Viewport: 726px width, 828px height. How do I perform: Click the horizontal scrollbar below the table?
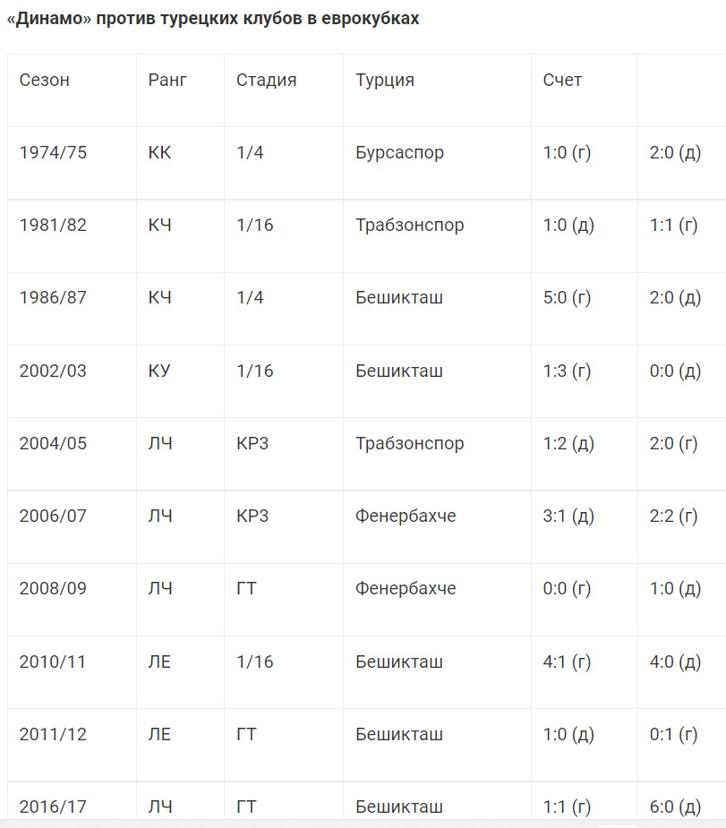tap(358, 823)
